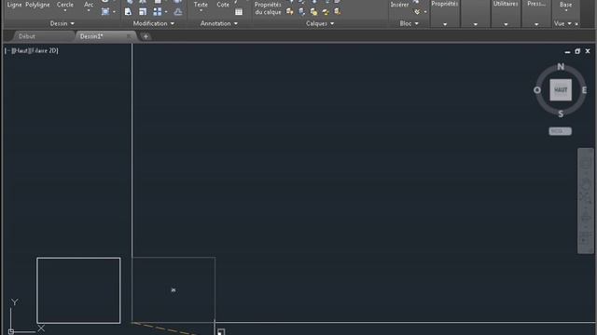The height and width of the screenshot is (335, 597).
Task: Add a new drawing tab with plus button
Action: 146,36
